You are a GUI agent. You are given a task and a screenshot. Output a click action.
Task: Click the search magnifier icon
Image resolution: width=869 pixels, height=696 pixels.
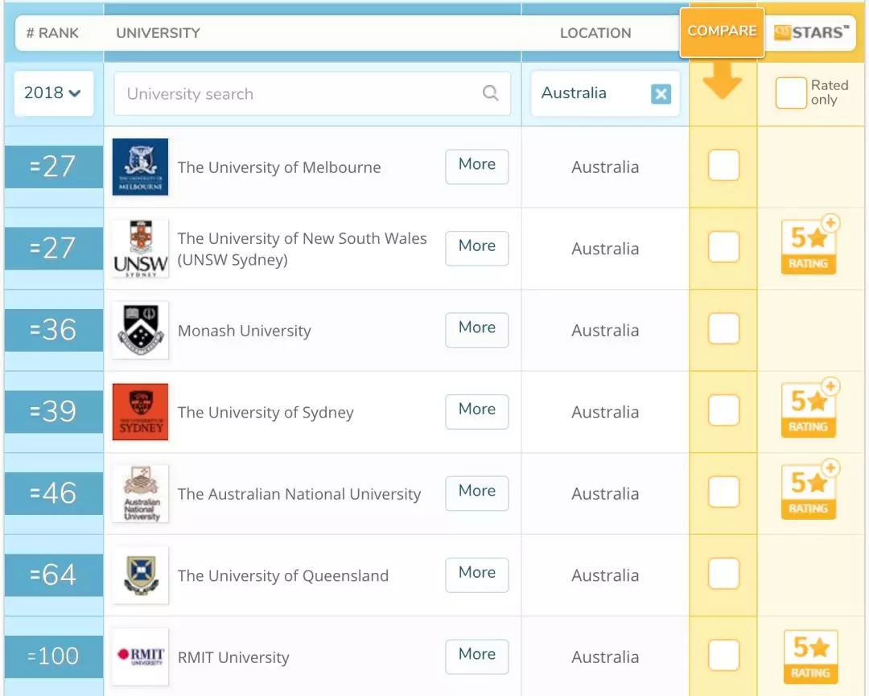coord(490,93)
